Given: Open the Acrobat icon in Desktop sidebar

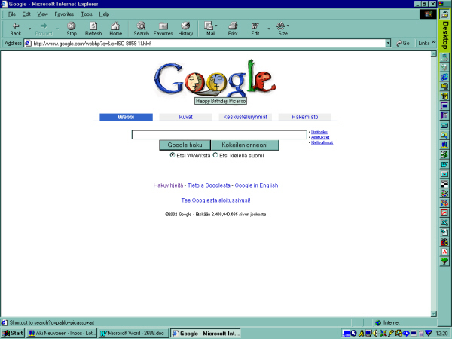Looking at the screenshot, I should [444, 212].
